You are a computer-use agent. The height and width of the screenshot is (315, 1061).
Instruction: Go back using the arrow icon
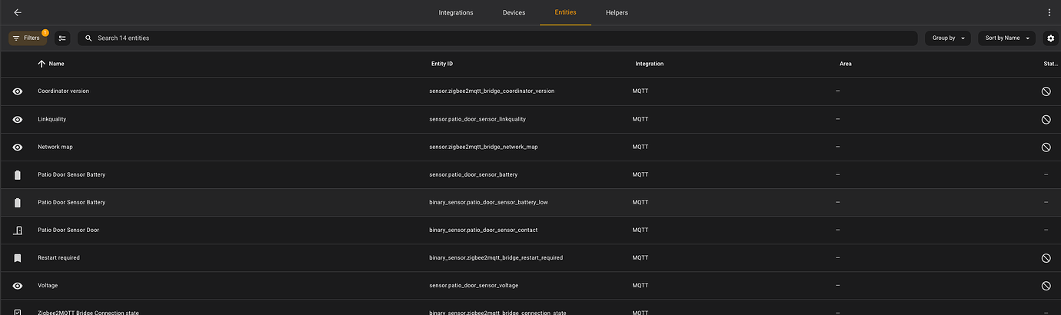coord(18,12)
